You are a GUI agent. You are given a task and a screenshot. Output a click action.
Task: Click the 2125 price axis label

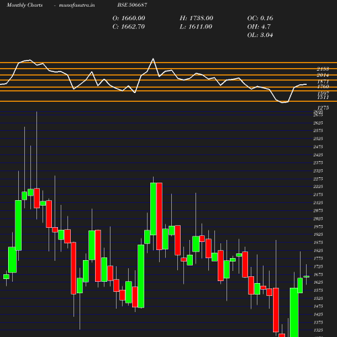click(318, 203)
